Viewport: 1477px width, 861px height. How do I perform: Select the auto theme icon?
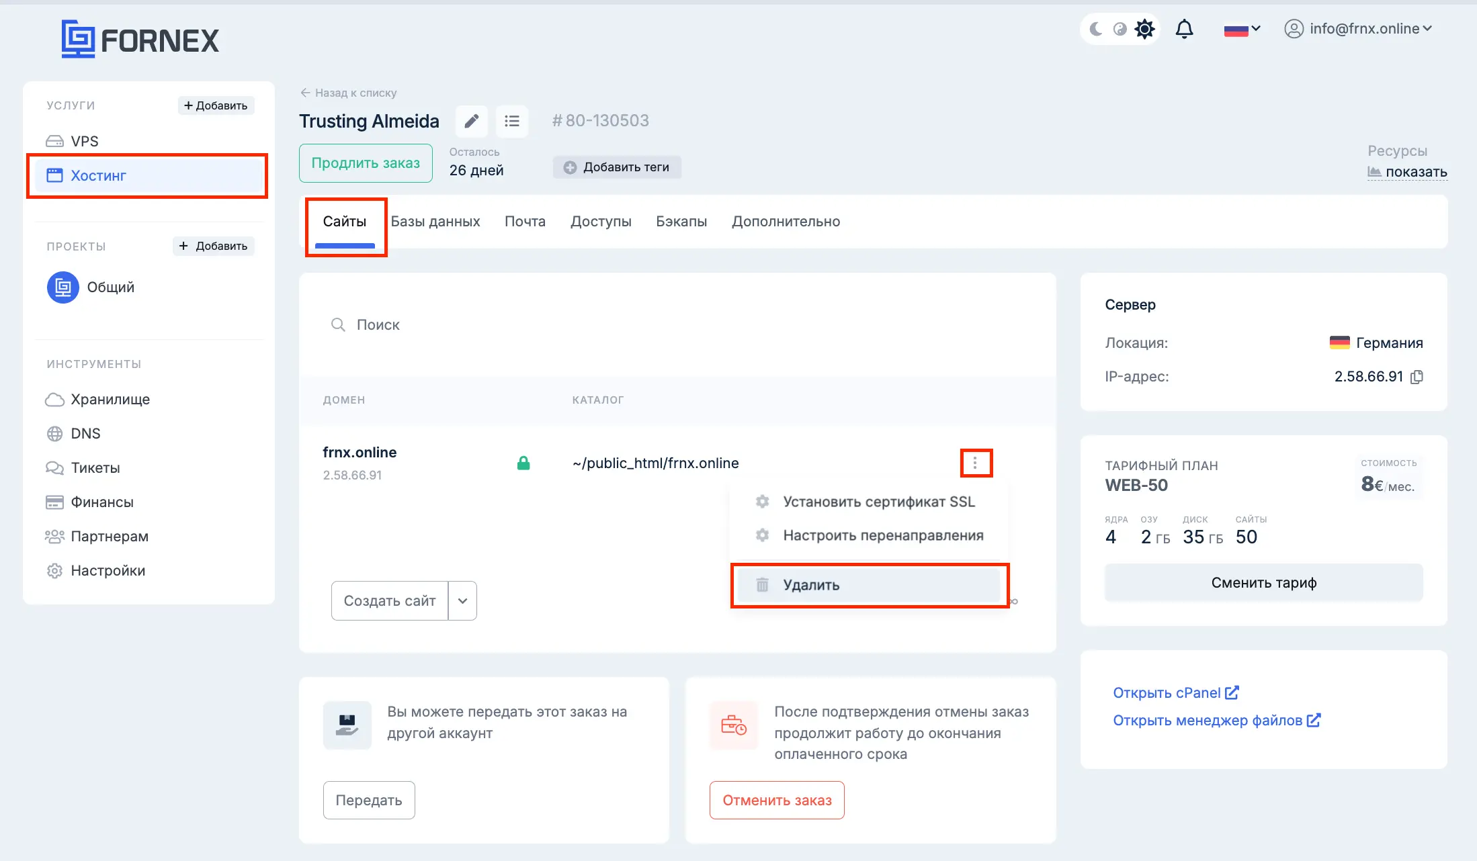click(x=1120, y=29)
